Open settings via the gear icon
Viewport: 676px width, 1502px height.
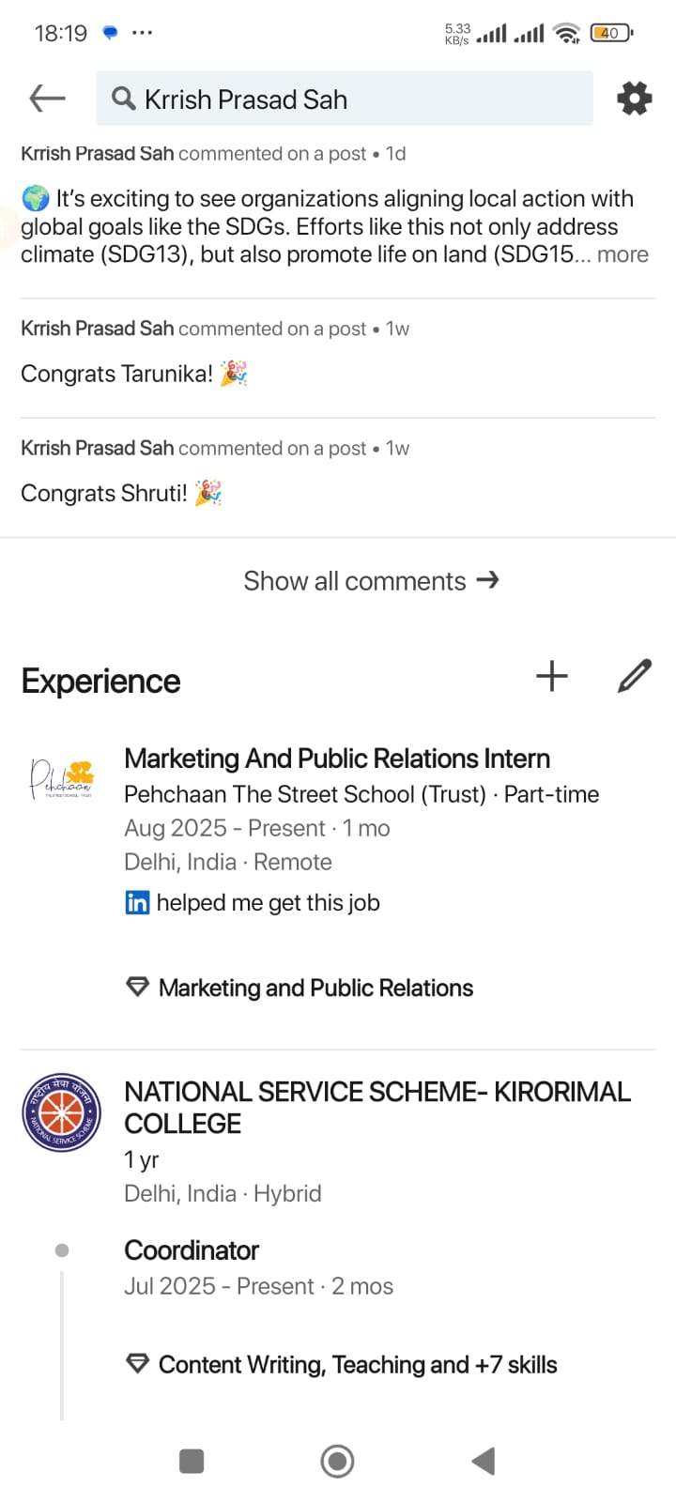[635, 98]
